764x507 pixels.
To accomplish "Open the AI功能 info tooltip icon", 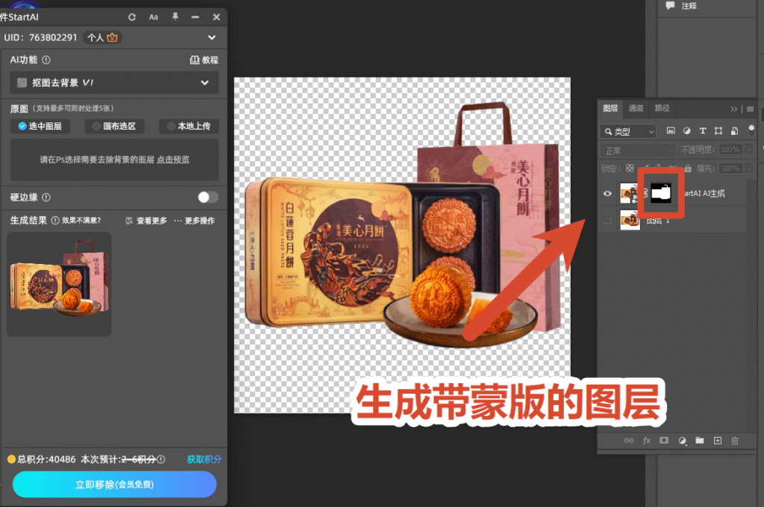I will coord(46,60).
